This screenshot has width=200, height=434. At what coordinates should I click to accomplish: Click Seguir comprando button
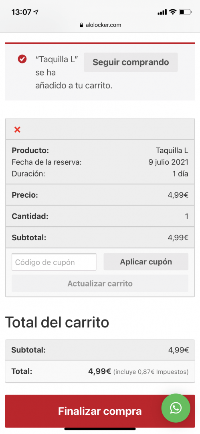coord(131,62)
